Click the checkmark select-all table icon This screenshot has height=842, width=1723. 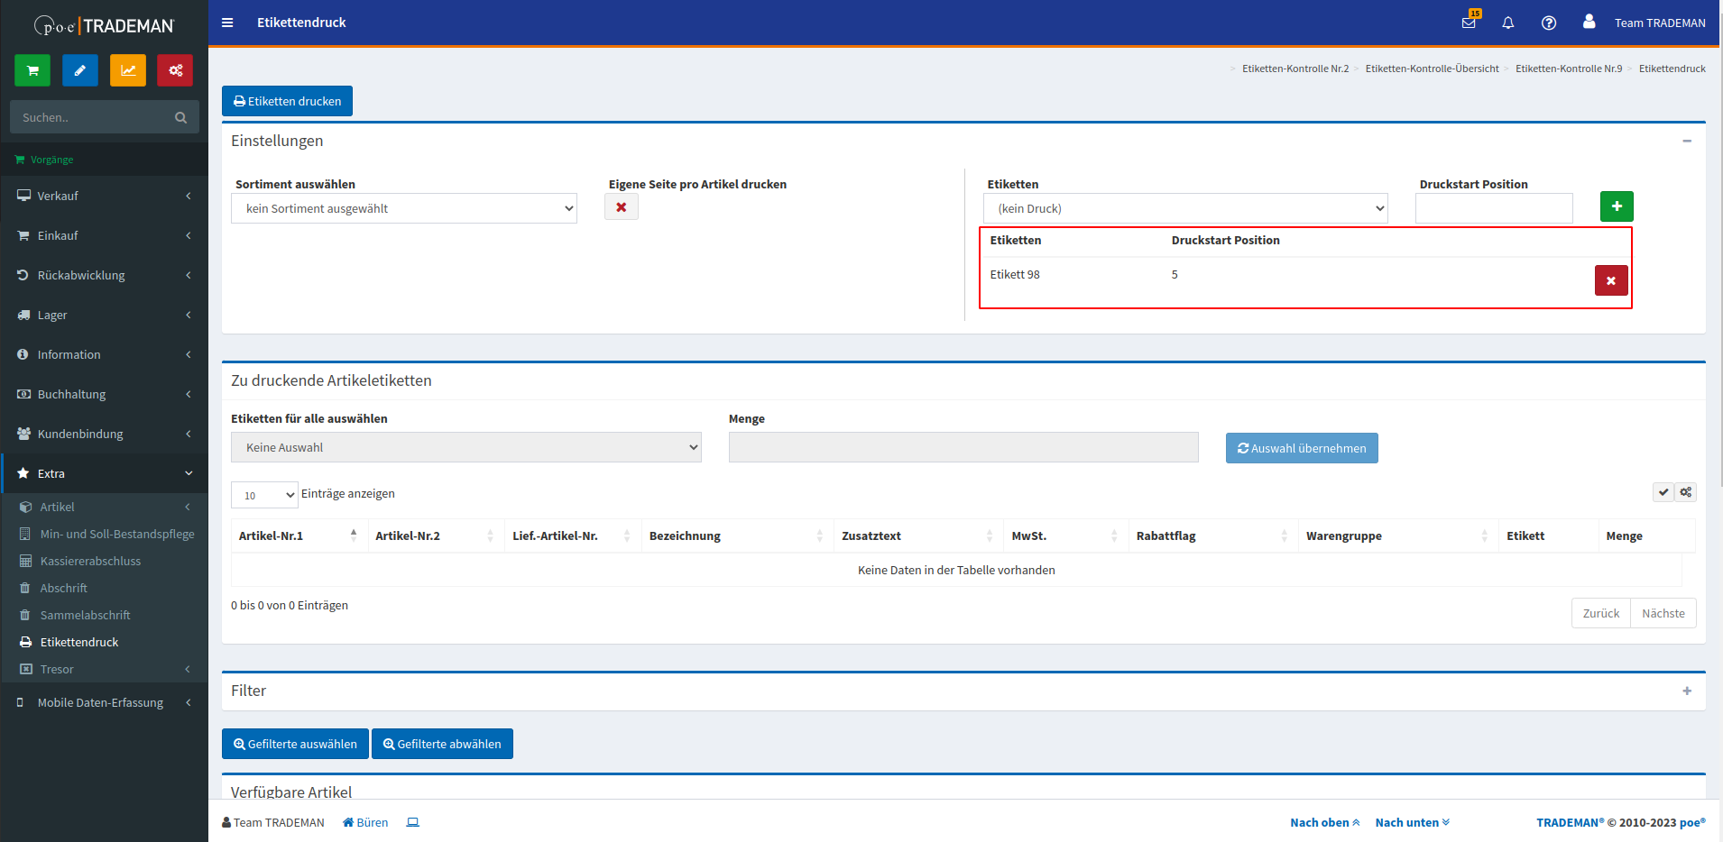1663,492
